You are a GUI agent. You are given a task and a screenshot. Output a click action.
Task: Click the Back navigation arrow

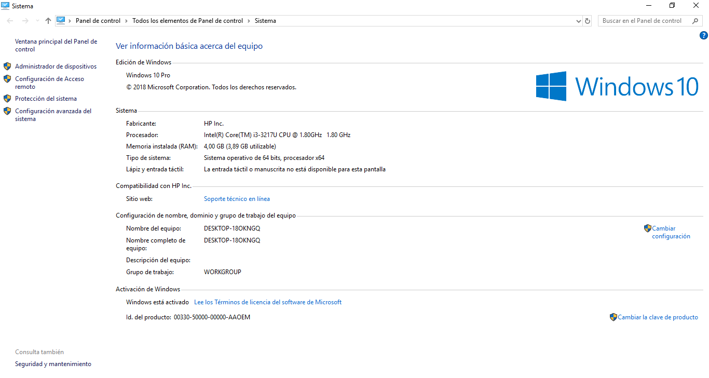point(10,21)
